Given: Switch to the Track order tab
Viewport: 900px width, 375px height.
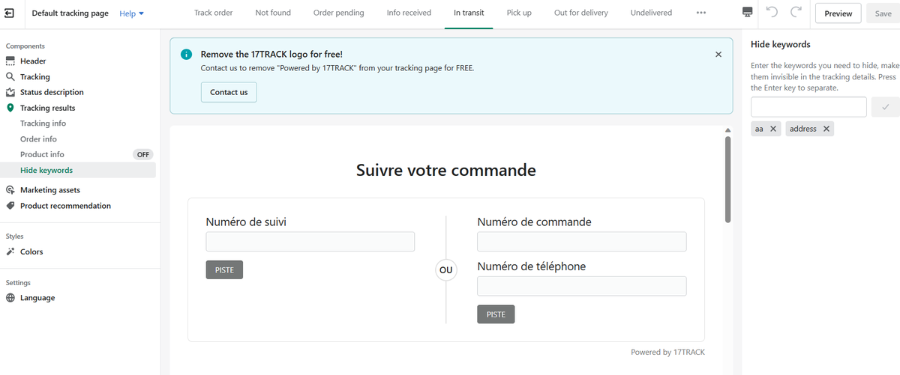Looking at the screenshot, I should coord(213,13).
